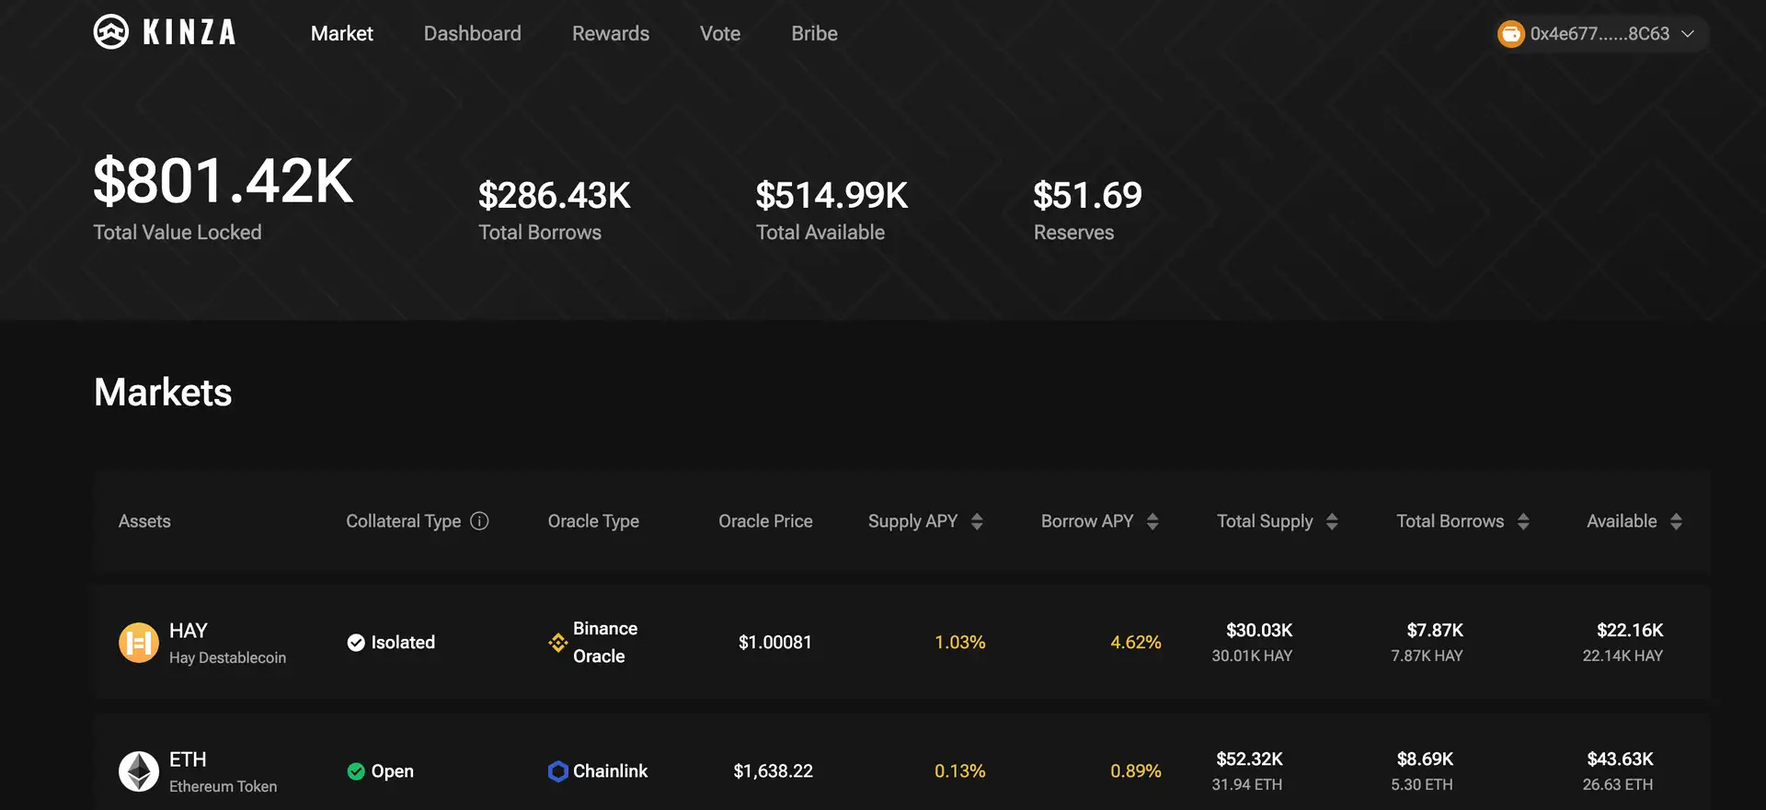Click the Isolated checkmark badge icon
This screenshot has height=810, width=1766.
(x=356, y=643)
